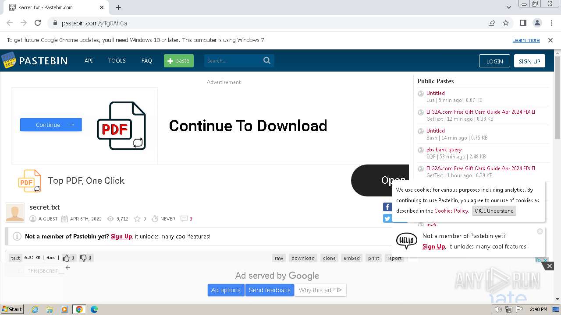
Task: Click the Cookies Policy link
Action: tap(451, 211)
